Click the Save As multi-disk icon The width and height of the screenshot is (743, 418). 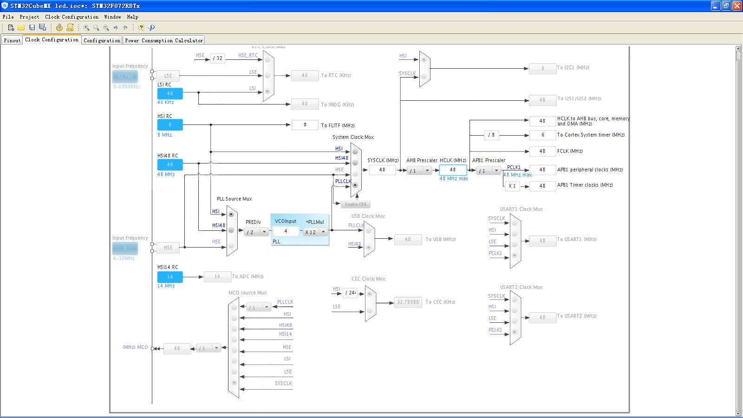click(42, 28)
